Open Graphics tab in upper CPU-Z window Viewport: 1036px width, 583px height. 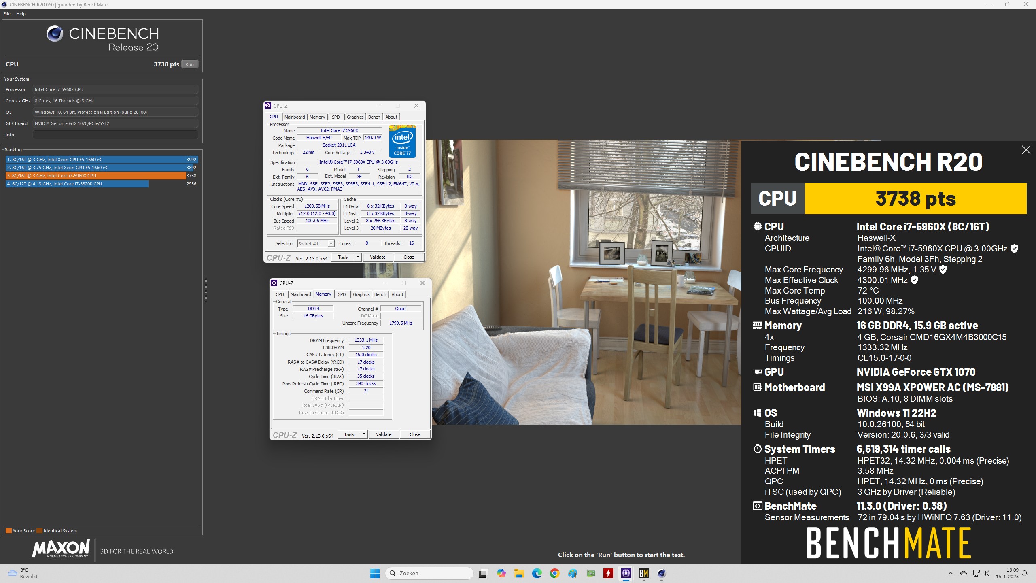pos(355,117)
